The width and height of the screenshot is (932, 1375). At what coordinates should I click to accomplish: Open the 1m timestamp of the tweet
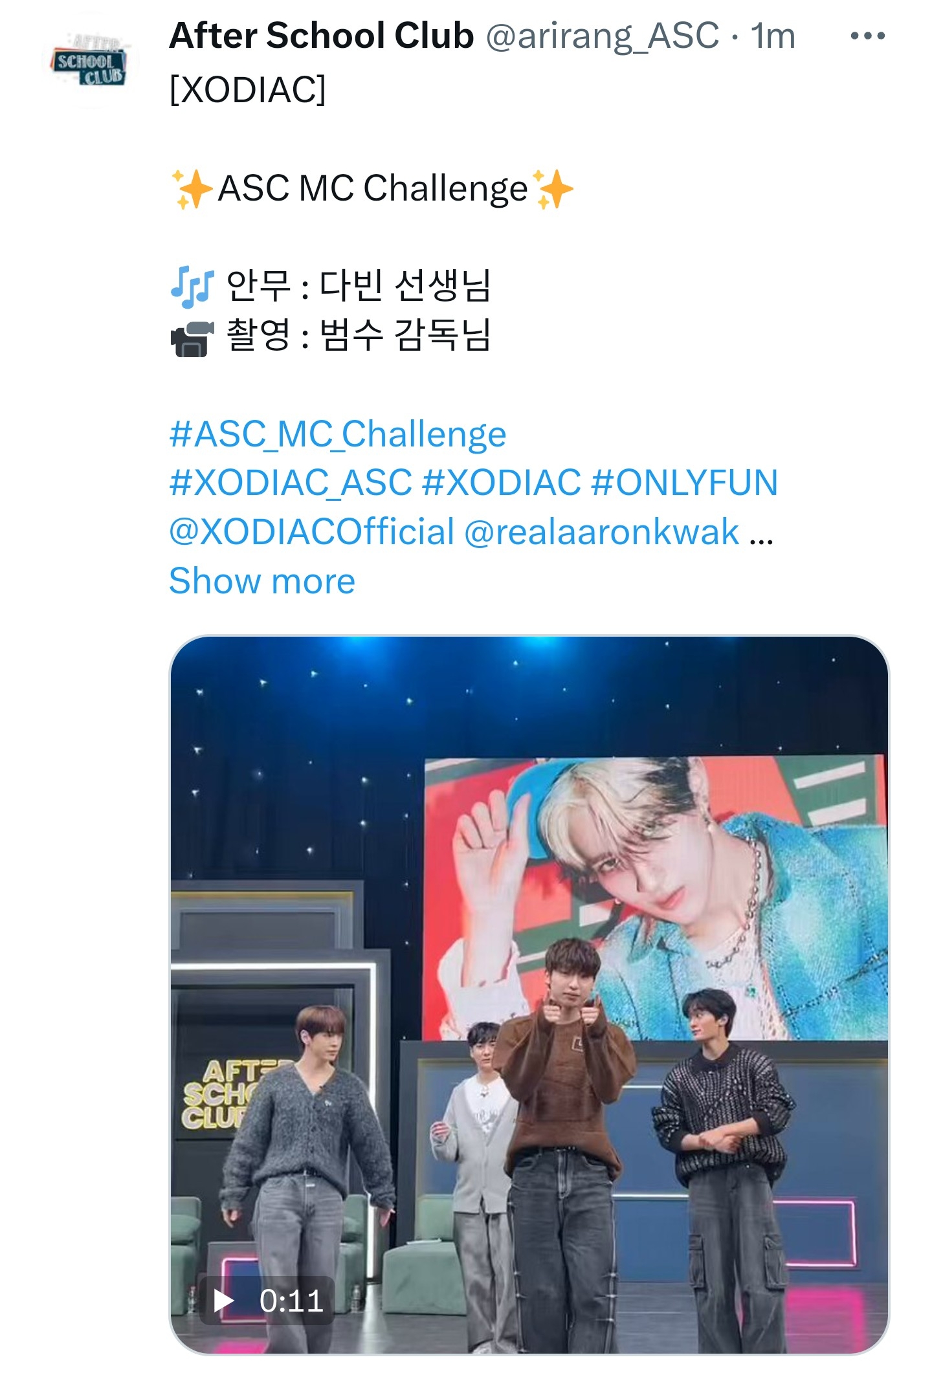tap(772, 36)
